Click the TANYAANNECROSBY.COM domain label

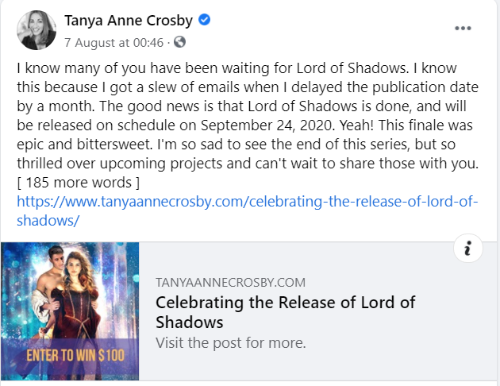click(230, 283)
